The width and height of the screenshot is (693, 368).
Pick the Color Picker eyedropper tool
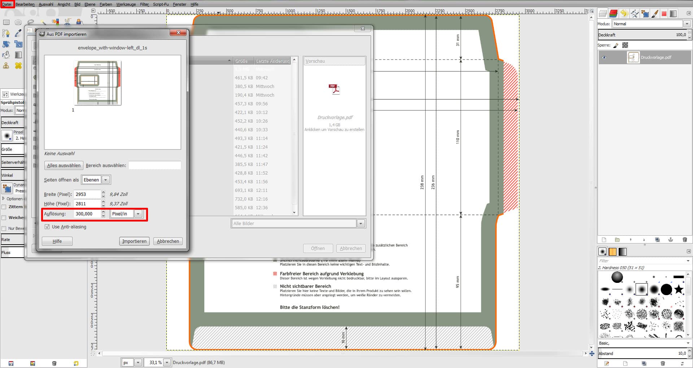click(x=18, y=33)
